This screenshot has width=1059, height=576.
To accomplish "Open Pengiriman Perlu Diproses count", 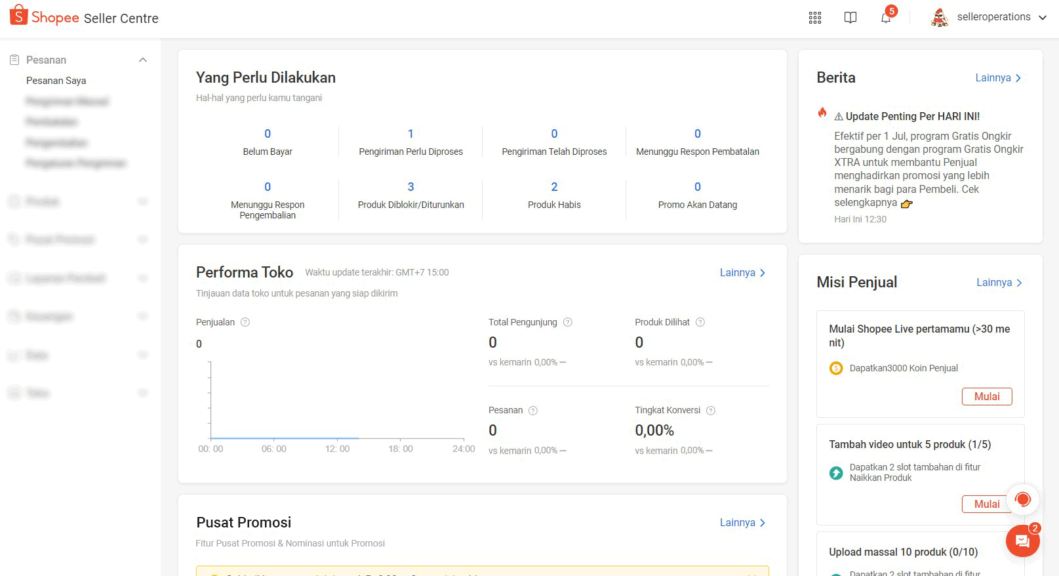I will point(410,134).
